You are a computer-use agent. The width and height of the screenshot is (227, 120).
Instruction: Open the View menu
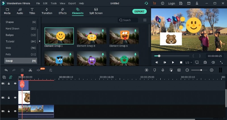(x=62, y=3)
